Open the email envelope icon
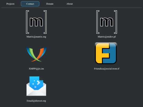Viewport: 143px width, 107px height. tap(36, 86)
